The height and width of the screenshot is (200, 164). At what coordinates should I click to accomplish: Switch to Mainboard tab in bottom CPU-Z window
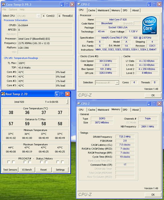point(103,110)
